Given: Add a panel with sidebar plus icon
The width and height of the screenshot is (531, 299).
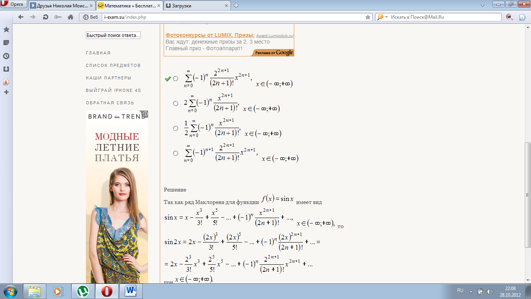Looking at the screenshot, I should pos(6,92).
